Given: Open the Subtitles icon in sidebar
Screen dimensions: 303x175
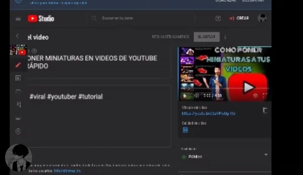Looking at the screenshot, I should tap(18, 118).
